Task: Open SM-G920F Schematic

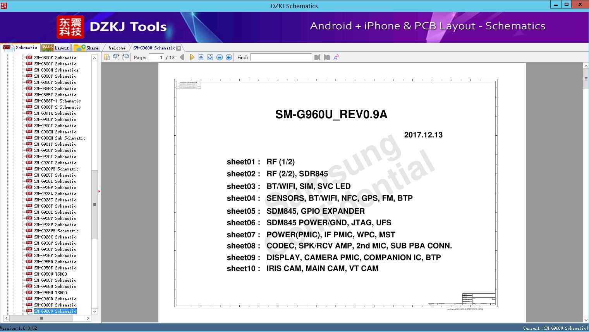Action: (x=55, y=150)
